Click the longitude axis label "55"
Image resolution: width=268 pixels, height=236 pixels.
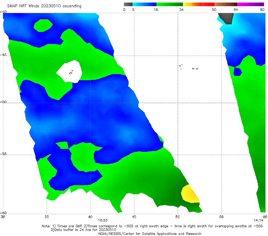[221, 217]
